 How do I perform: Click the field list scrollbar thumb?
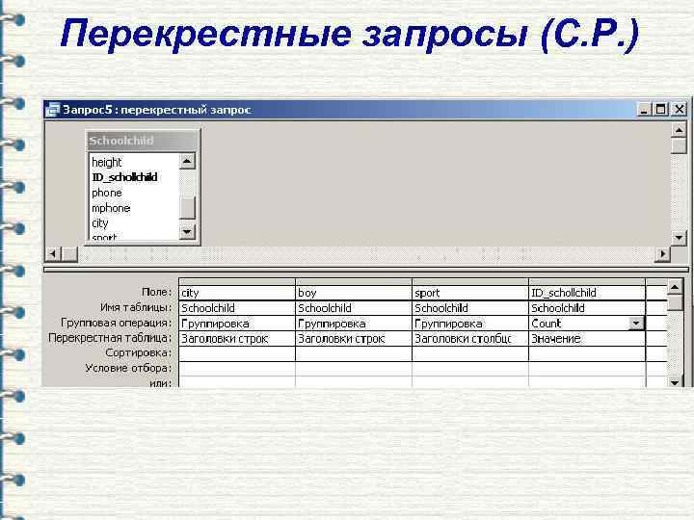[187, 208]
